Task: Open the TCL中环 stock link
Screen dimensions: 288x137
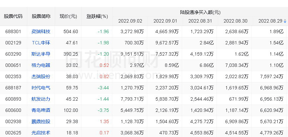Action: (41, 43)
